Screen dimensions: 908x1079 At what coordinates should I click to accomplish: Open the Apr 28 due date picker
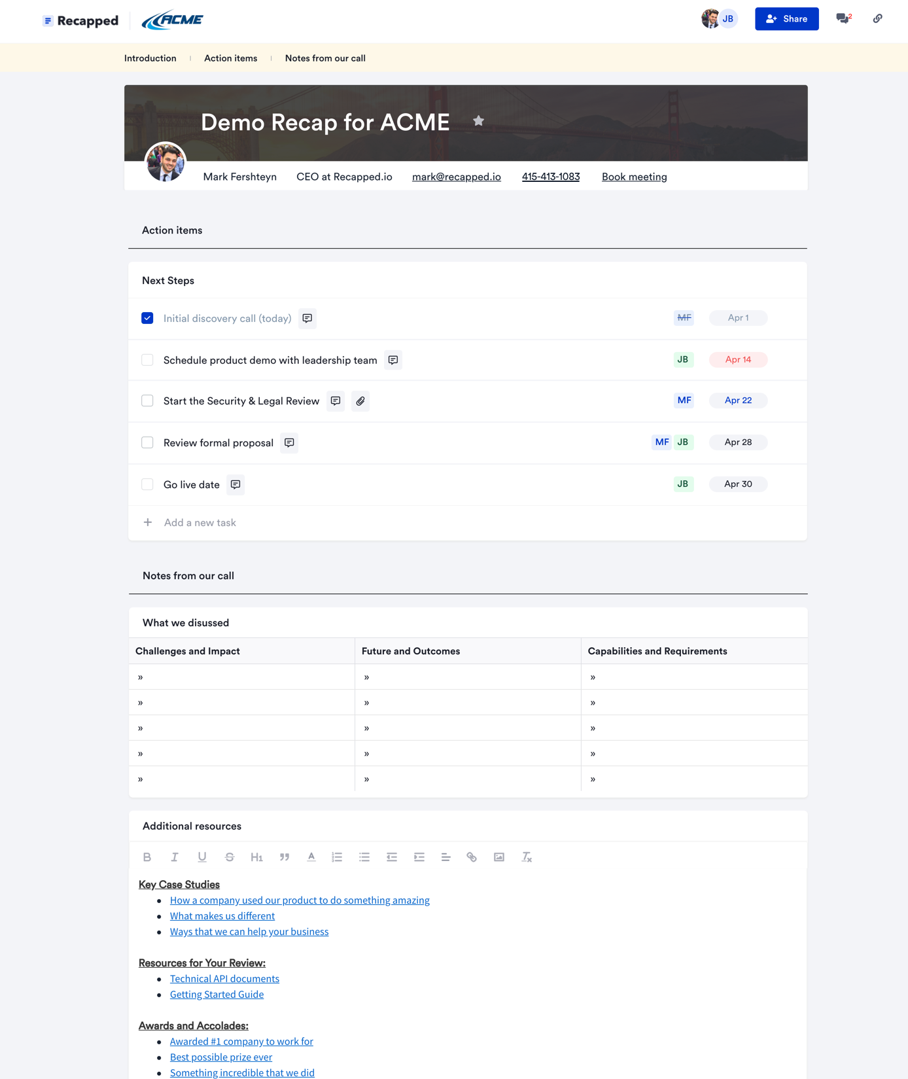[738, 442]
